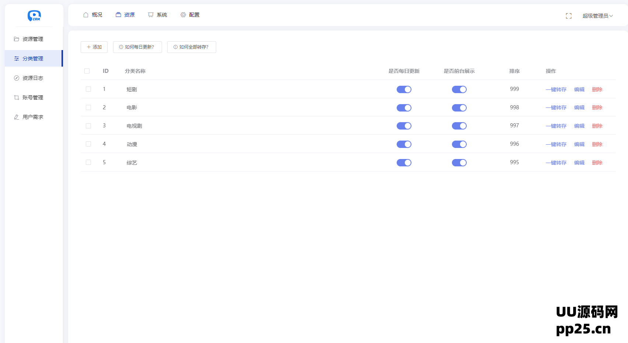
Task: Click the 如何每日更新? help button
Action: coord(137,47)
